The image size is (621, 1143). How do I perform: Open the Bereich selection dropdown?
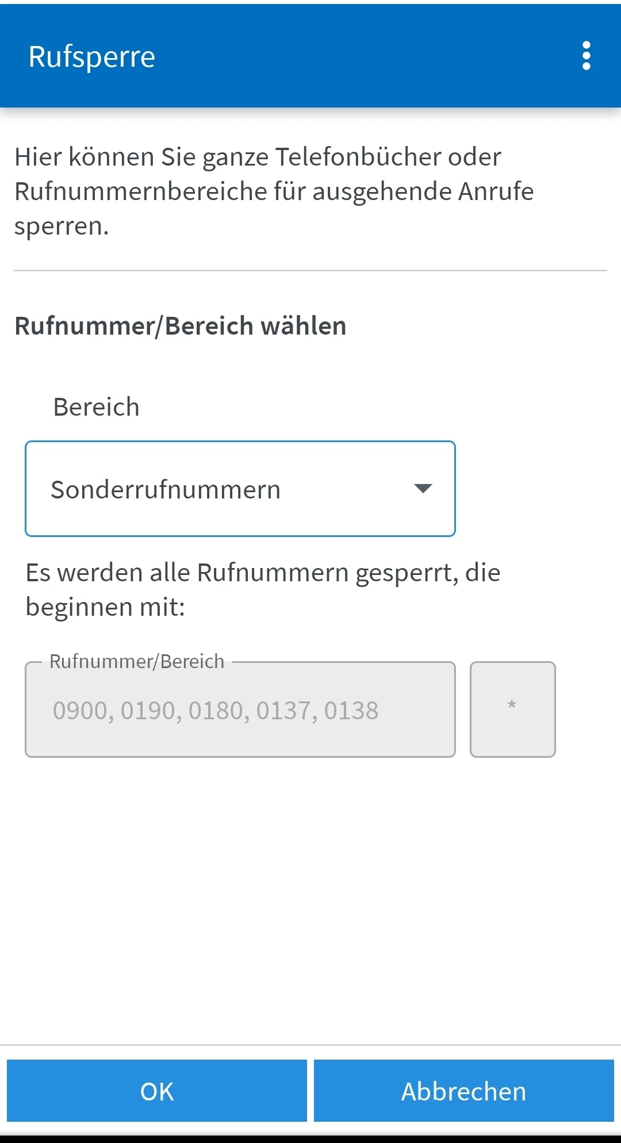pyautogui.click(x=240, y=489)
